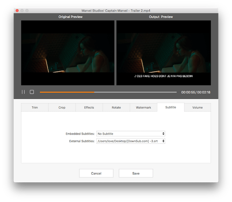Image resolution: width=232 pixels, height=202 pixels.
Task: Click the Cancel button
Action: click(x=96, y=173)
